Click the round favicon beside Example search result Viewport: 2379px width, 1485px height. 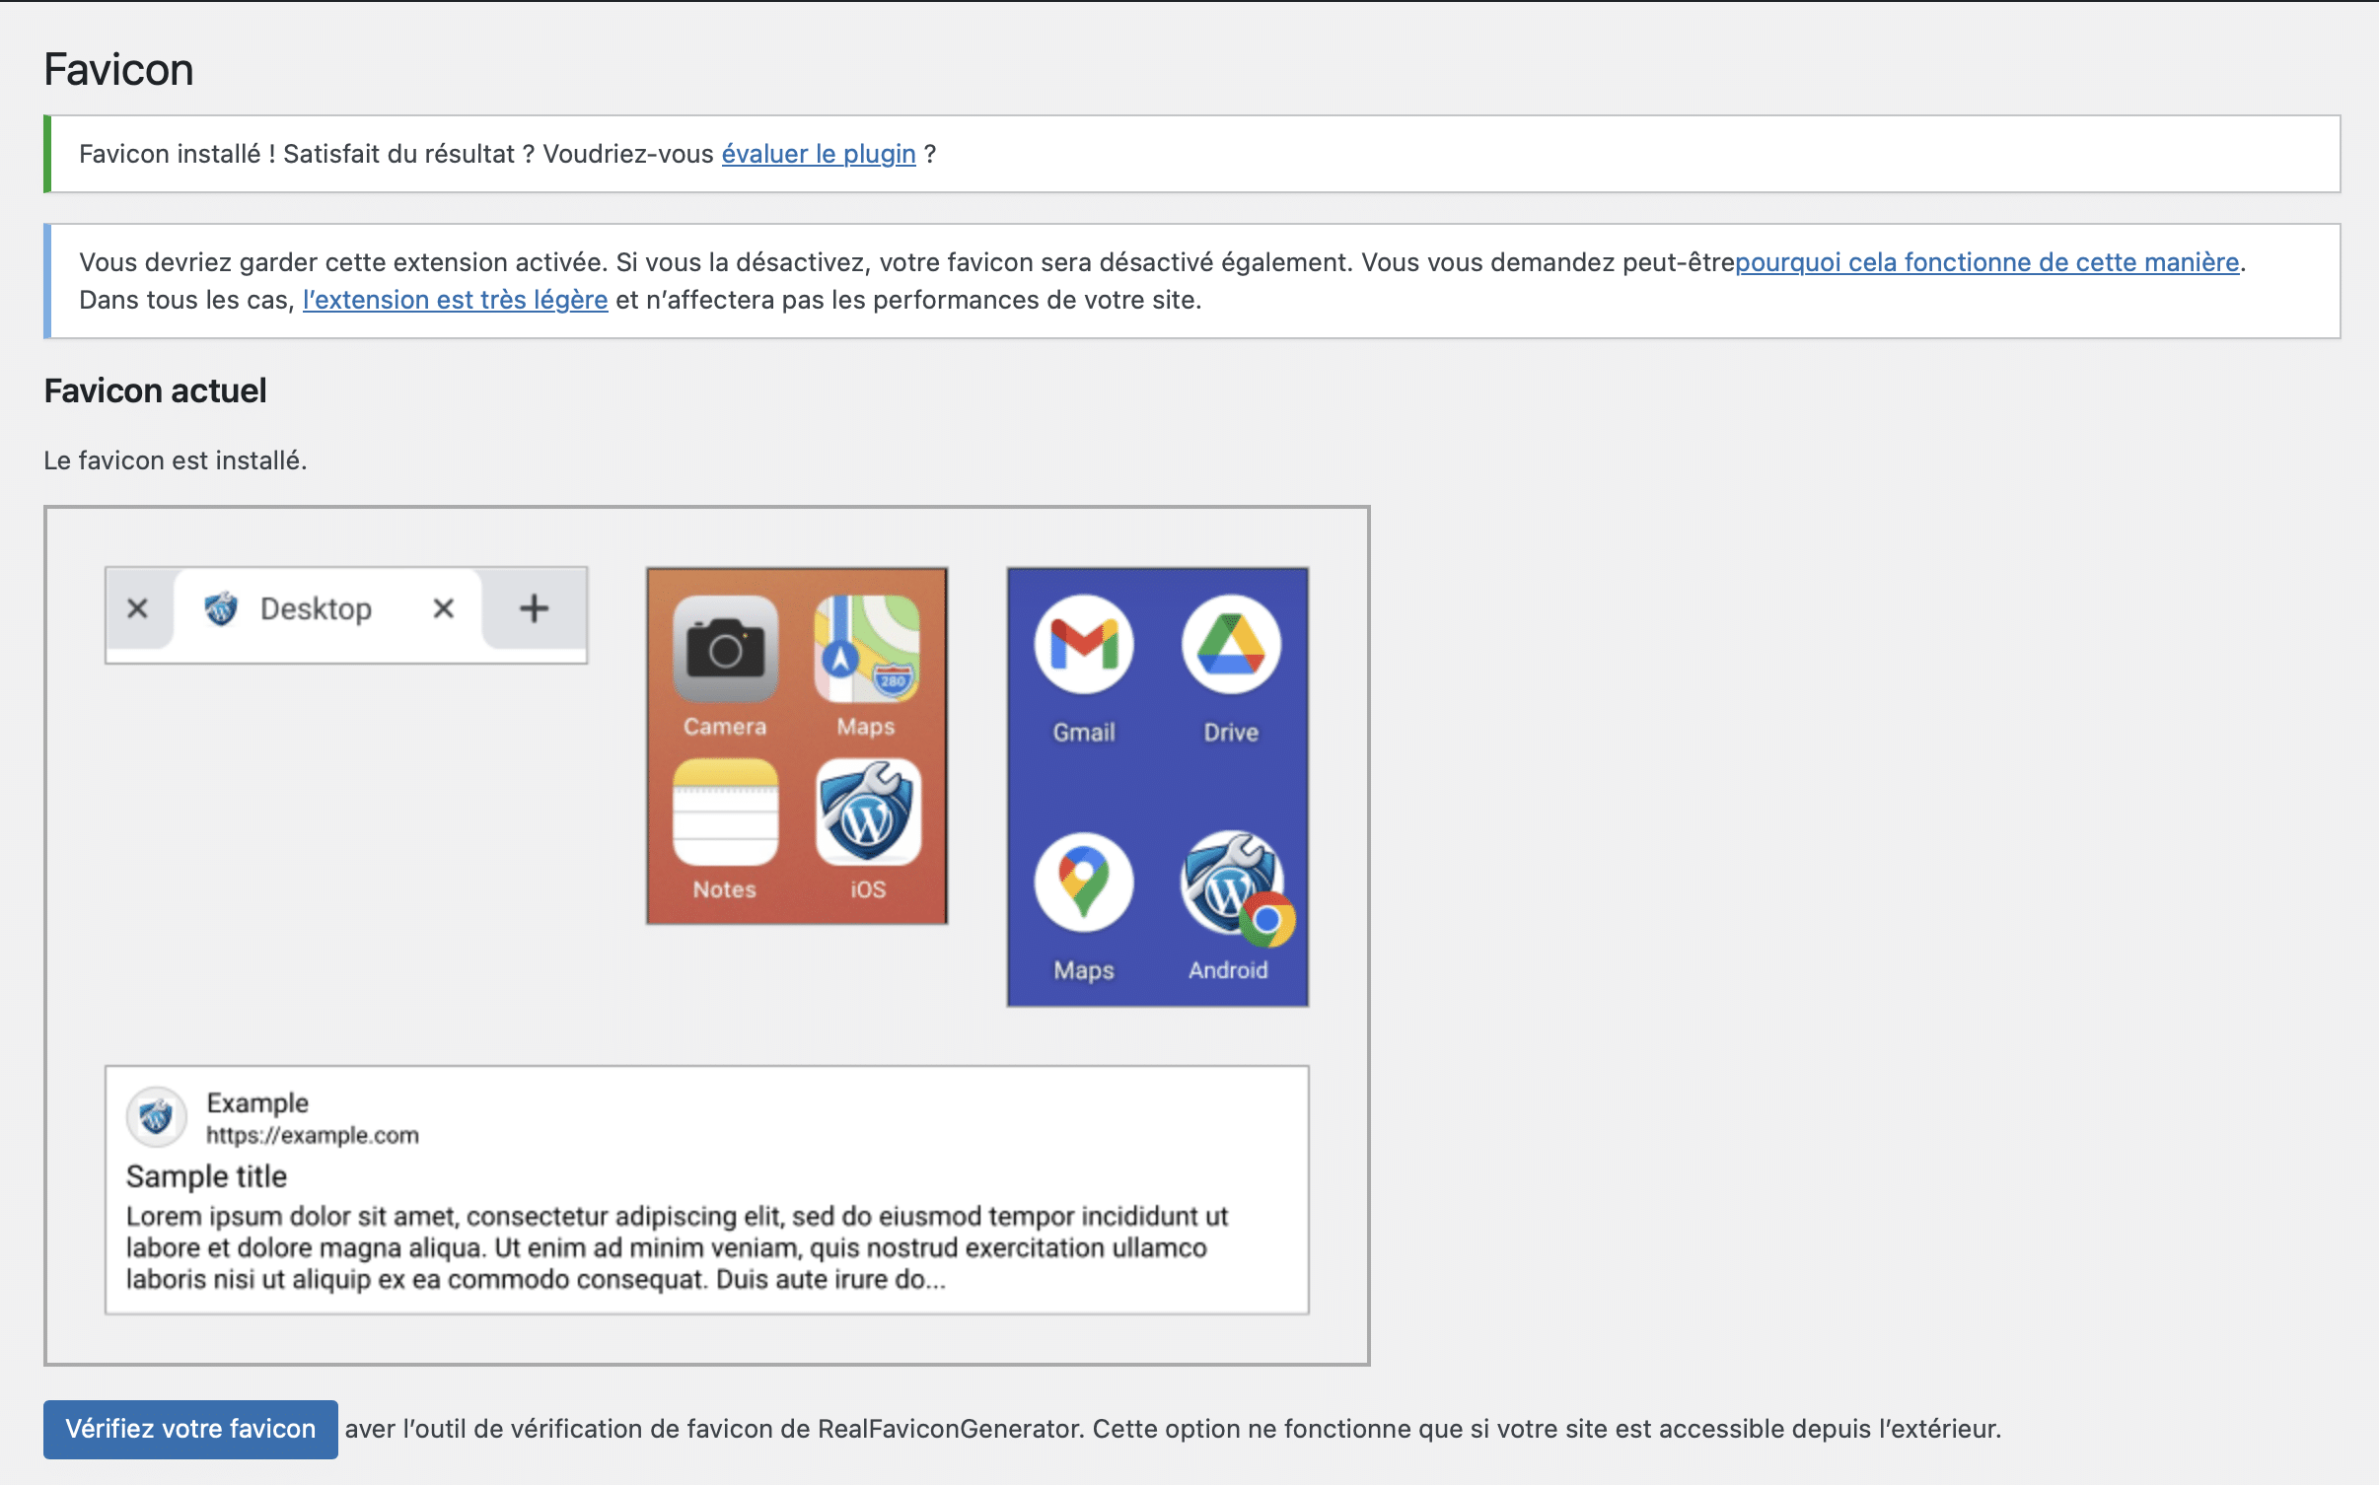156,1117
